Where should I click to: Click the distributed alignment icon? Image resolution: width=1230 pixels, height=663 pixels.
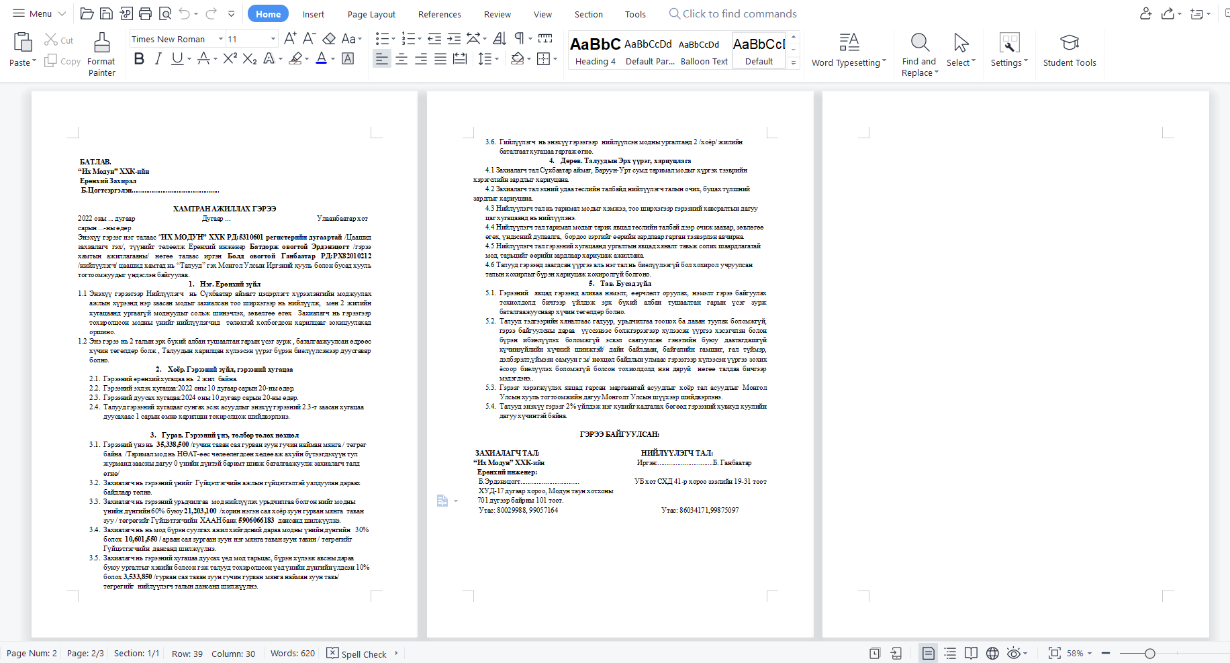[x=460, y=59]
